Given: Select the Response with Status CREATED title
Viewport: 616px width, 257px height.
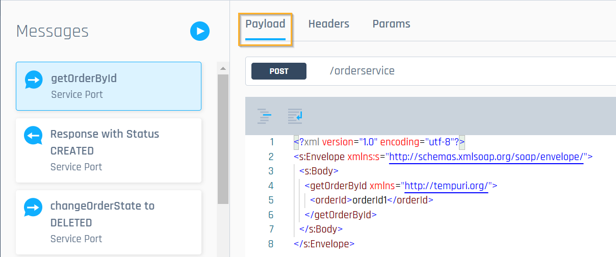Looking at the screenshot, I should tap(105, 142).
